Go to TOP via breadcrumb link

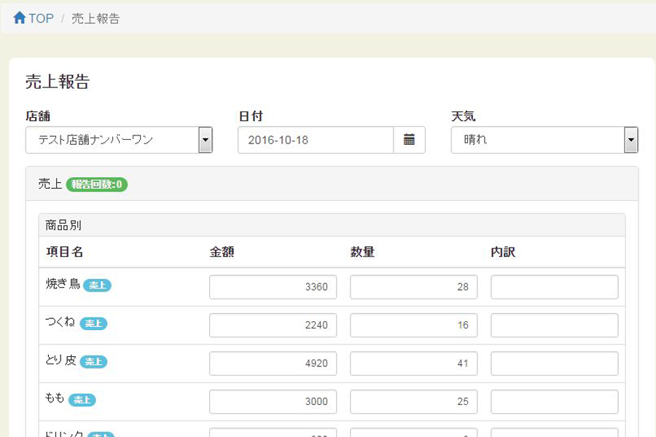coord(41,18)
